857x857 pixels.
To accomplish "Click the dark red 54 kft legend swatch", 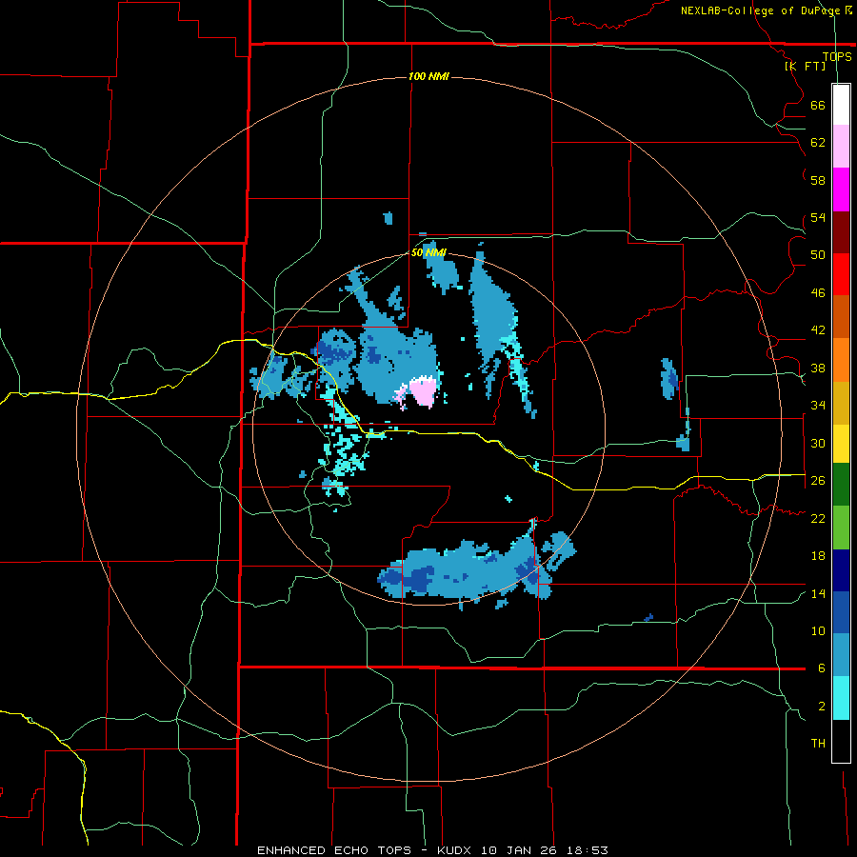I will click(x=841, y=232).
